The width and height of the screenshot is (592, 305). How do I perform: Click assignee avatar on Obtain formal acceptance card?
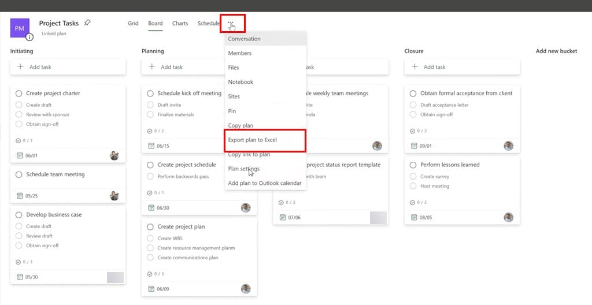509,146
